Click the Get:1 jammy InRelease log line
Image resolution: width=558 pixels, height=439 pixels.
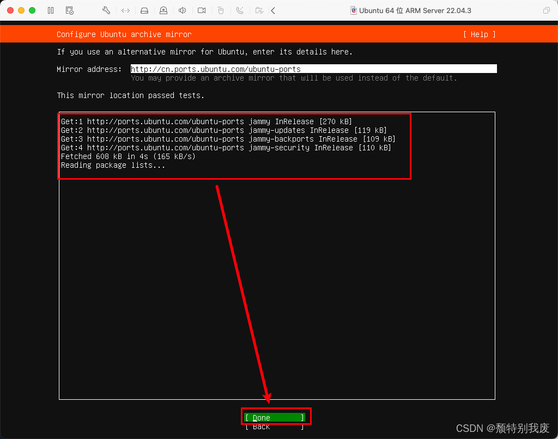pyautogui.click(x=207, y=121)
